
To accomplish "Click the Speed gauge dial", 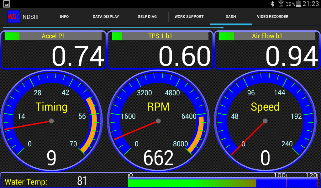I will tap(265, 121).
